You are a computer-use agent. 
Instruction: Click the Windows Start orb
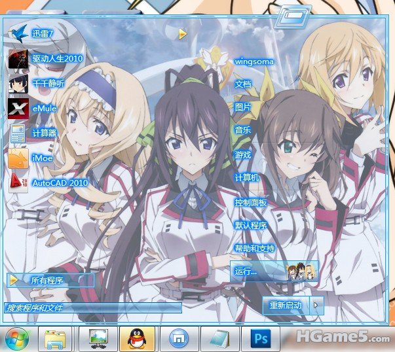coord(17,339)
